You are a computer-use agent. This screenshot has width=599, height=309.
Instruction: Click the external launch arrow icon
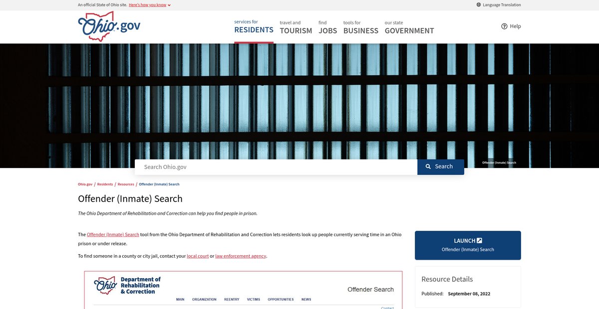(x=480, y=241)
